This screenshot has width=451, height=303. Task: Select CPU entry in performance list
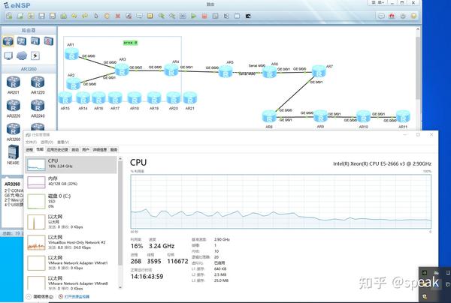[x=71, y=164]
